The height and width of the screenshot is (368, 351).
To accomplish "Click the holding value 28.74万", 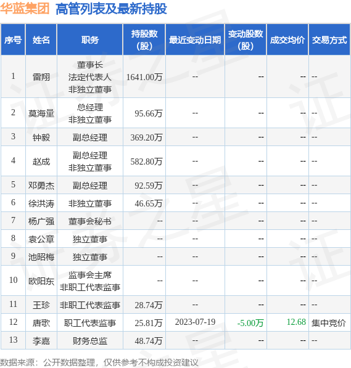I will [149, 305].
